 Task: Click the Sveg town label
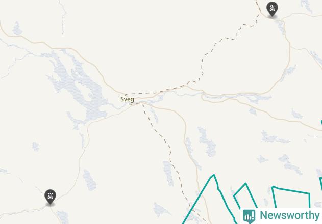[x=128, y=99]
